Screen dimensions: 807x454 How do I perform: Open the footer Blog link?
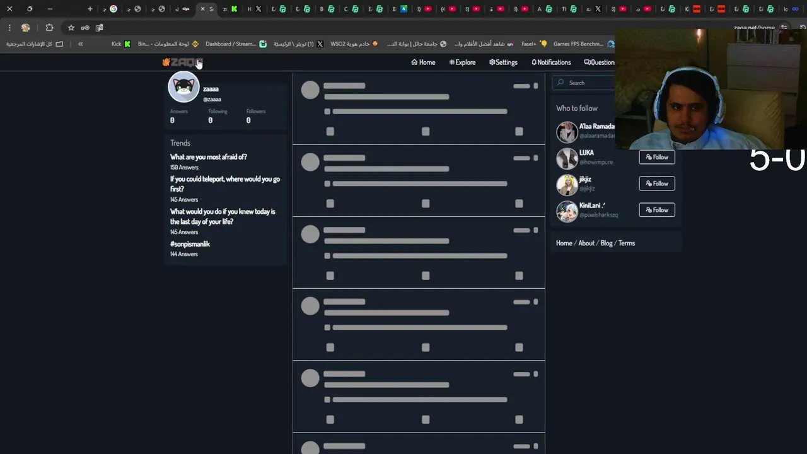click(607, 243)
